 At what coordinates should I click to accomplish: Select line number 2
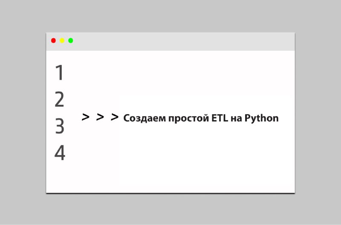coord(59,99)
